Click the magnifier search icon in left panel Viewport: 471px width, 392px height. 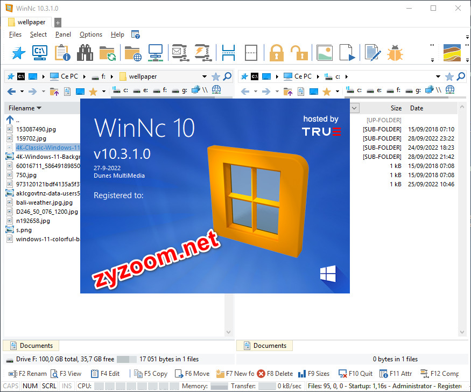227,76
